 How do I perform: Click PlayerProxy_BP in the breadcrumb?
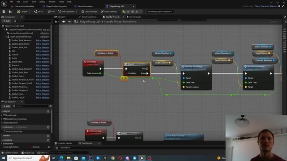(x=90, y=22)
